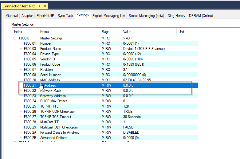The width and height of the screenshot is (240, 159).
Task: Select the F800:21 IP Address row
Action: click(105, 85)
